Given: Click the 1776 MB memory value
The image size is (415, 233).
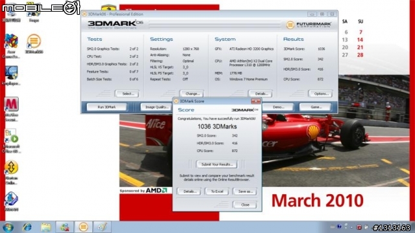Looking at the screenshot, I should (235, 73).
